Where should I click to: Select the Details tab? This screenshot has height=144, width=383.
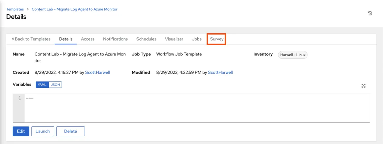click(x=66, y=39)
